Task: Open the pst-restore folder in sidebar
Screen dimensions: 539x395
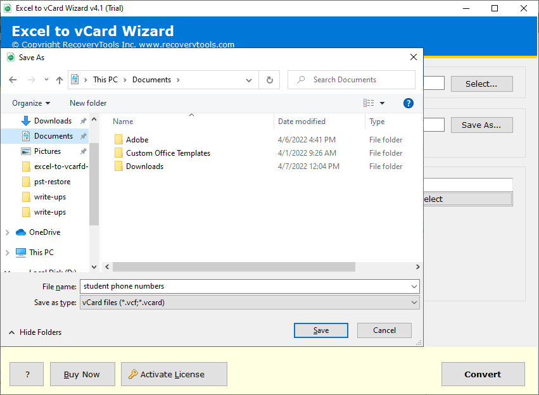Action: (x=52, y=182)
